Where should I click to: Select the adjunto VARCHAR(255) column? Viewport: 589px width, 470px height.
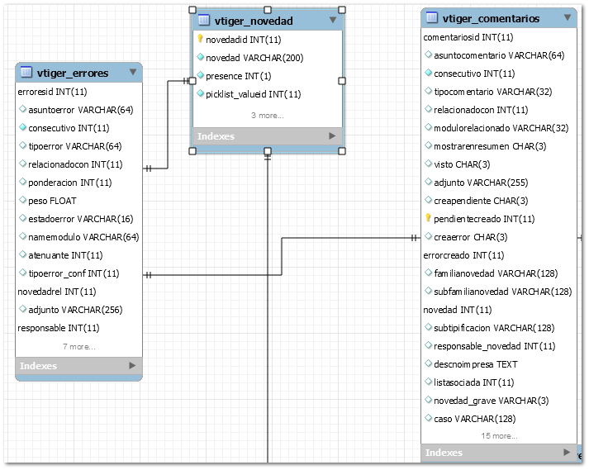pyautogui.click(x=481, y=183)
